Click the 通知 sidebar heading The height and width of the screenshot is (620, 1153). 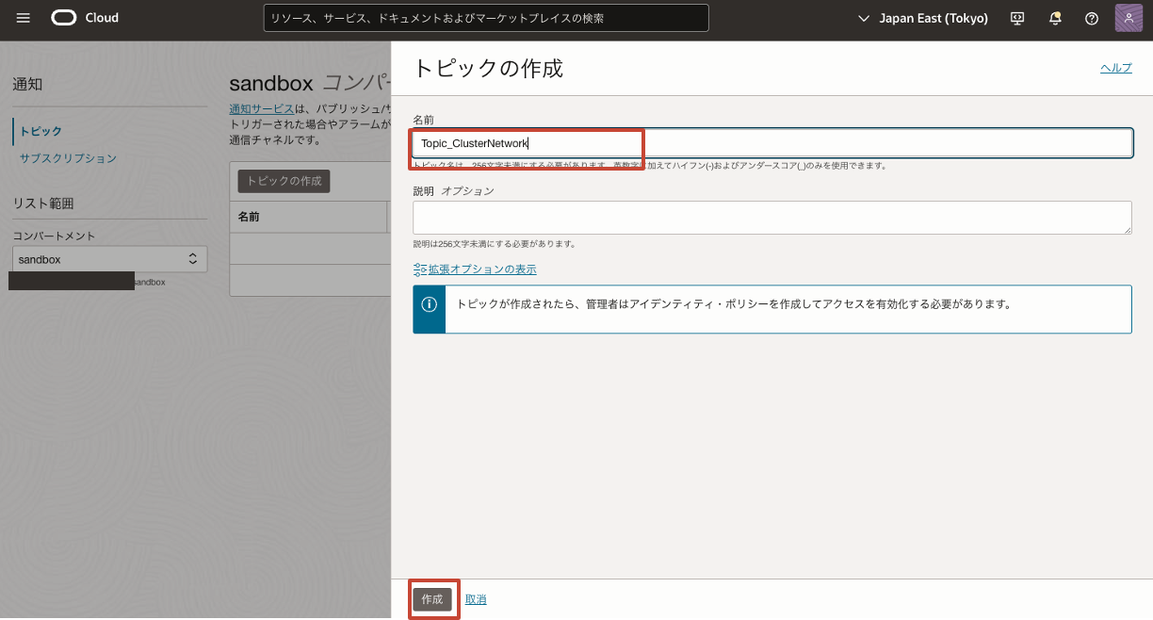pyautogui.click(x=27, y=84)
